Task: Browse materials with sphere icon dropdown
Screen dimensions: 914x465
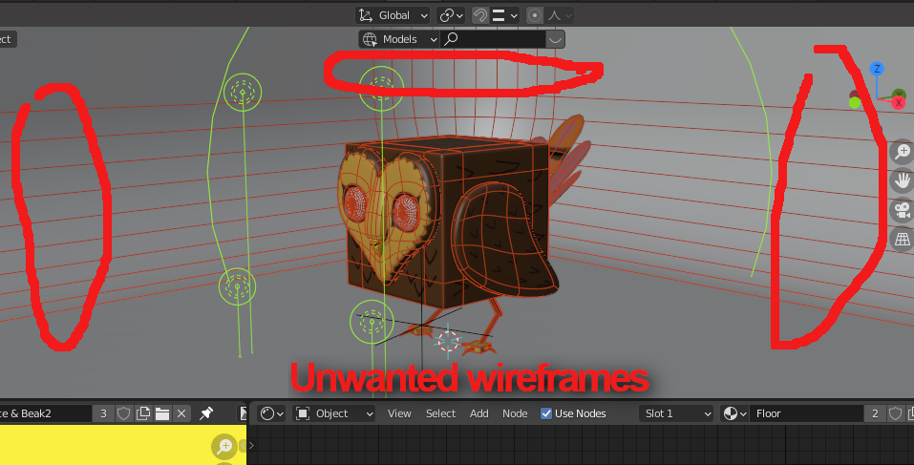Action: tap(734, 413)
